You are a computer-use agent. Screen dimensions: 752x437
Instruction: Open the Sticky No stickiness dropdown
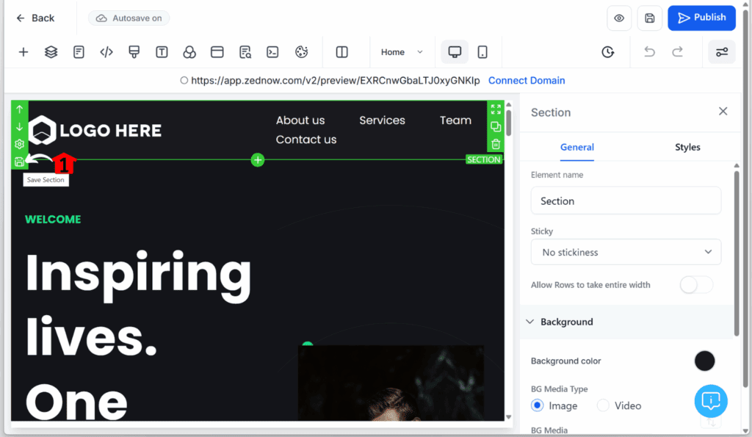[x=626, y=252]
